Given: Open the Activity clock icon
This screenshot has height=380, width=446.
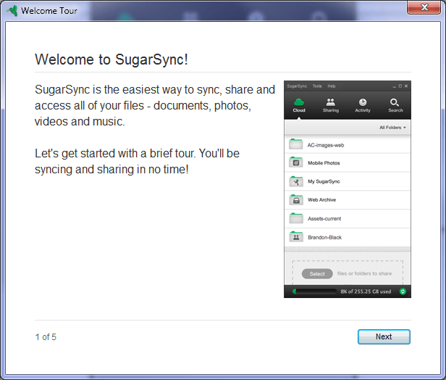Looking at the screenshot, I should tap(363, 102).
